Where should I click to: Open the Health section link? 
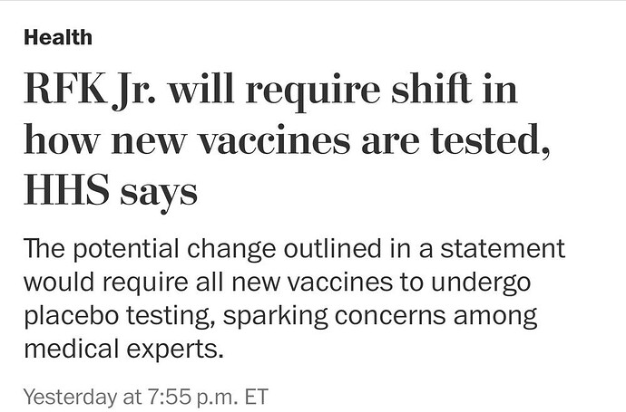pos(57,37)
